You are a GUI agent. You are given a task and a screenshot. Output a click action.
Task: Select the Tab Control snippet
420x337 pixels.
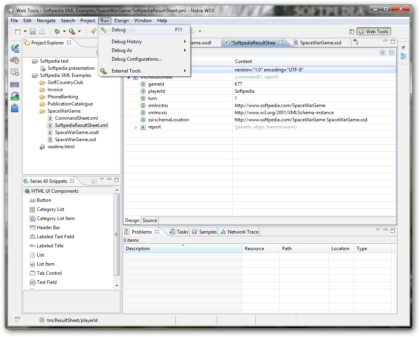[49, 273]
